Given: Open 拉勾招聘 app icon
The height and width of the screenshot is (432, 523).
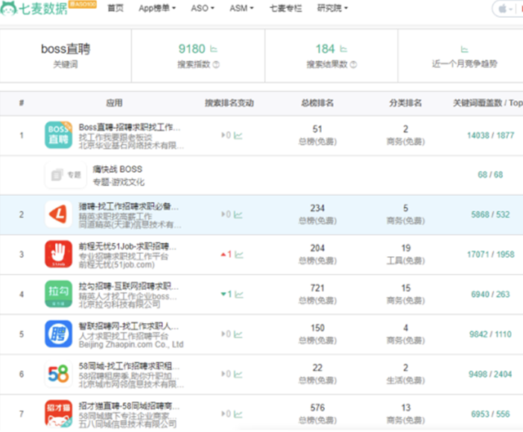Looking at the screenshot, I should tap(58, 294).
